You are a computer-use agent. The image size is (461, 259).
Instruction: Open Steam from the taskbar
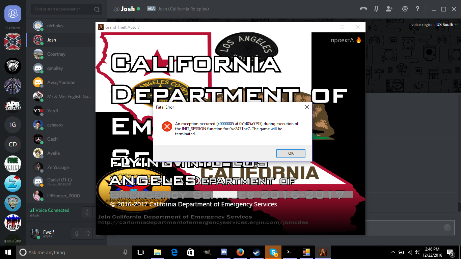(256, 252)
